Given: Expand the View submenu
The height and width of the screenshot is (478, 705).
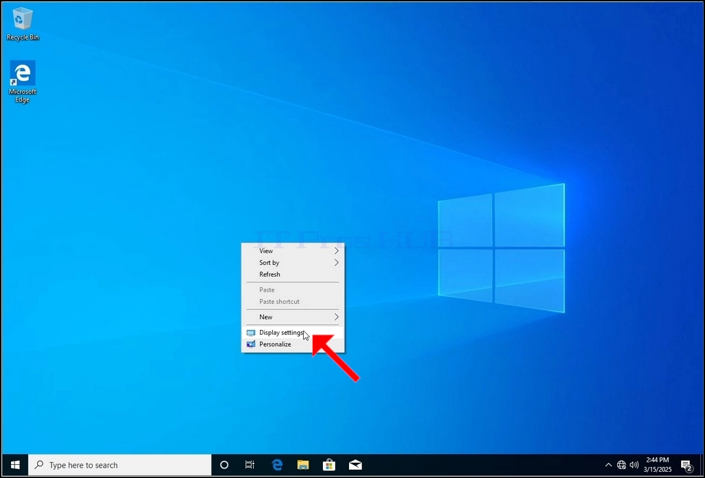Looking at the screenshot, I should (293, 251).
